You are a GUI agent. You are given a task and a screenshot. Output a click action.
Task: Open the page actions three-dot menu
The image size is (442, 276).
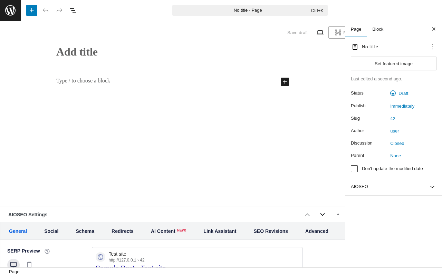pos(432,47)
